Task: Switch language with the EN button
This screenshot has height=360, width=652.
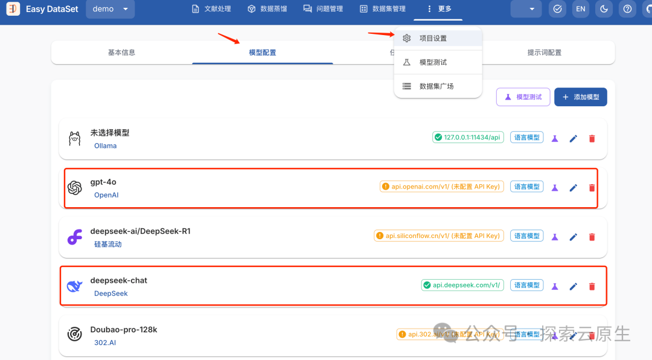Action: [x=581, y=8]
